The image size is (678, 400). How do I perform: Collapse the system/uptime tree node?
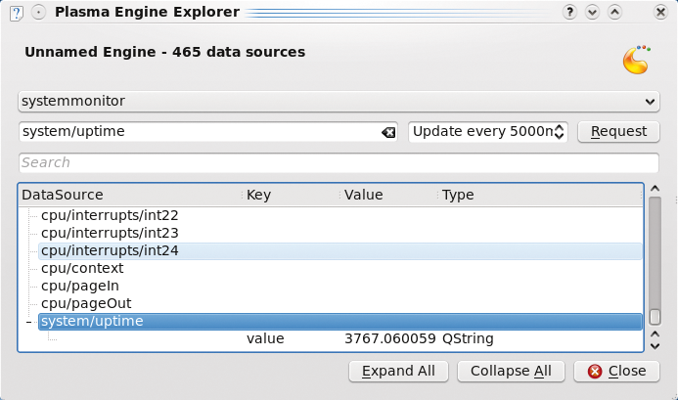[29, 322]
